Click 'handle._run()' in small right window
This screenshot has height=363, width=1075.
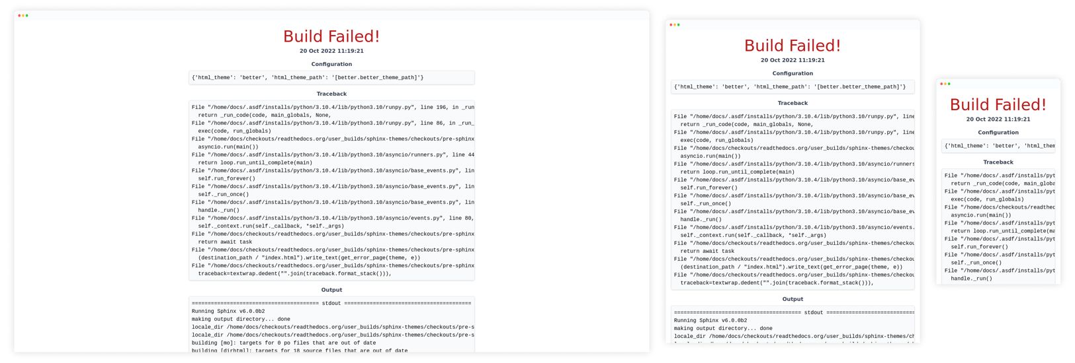click(972, 279)
